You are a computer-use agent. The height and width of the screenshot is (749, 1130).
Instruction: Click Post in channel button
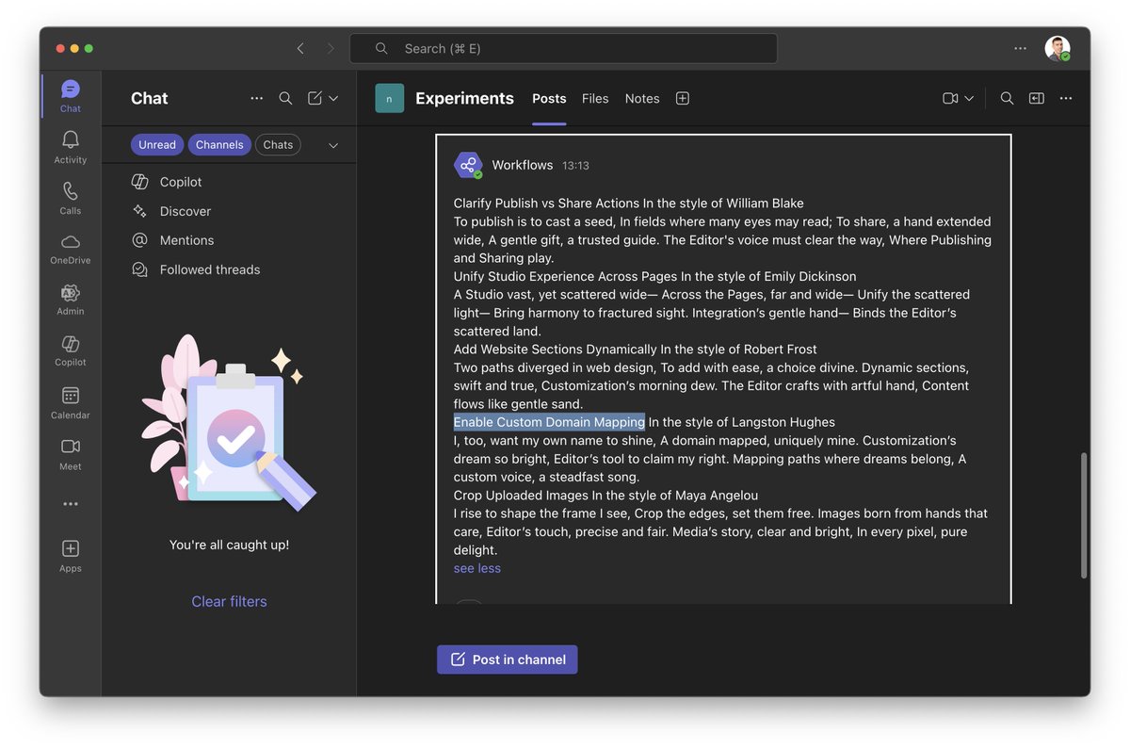[x=508, y=659]
